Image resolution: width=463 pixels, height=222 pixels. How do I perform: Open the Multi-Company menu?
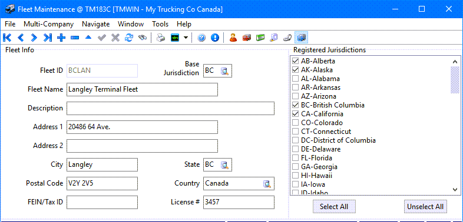click(x=49, y=24)
